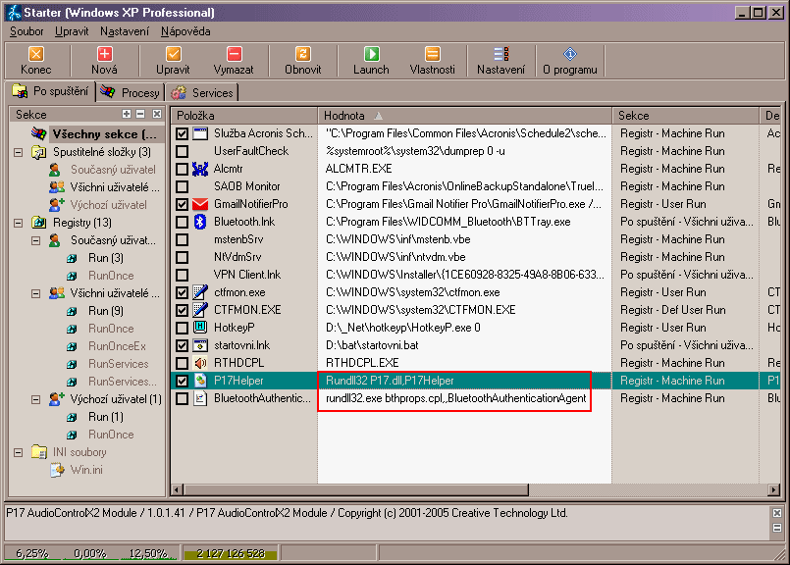Select the HotkeyP icon
The width and height of the screenshot is (790, 565).
200,328
